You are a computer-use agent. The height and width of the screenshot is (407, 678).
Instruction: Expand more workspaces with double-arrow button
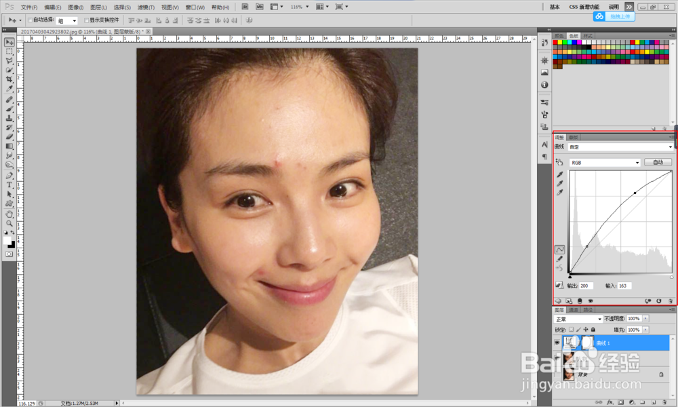pos(629,7)
